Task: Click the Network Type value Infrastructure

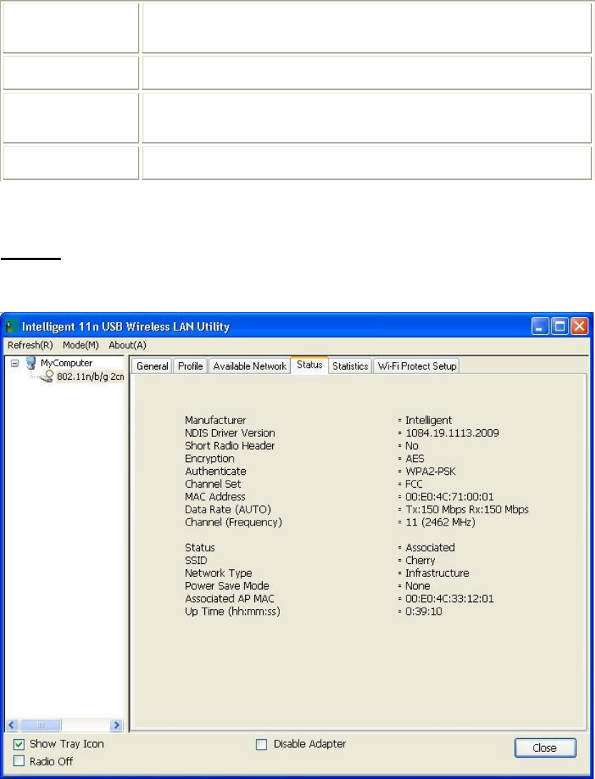Action: (x=437, y=573)
